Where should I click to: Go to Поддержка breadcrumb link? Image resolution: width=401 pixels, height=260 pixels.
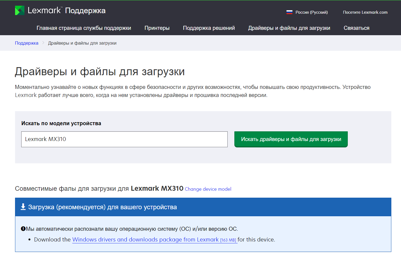[27, 43]
